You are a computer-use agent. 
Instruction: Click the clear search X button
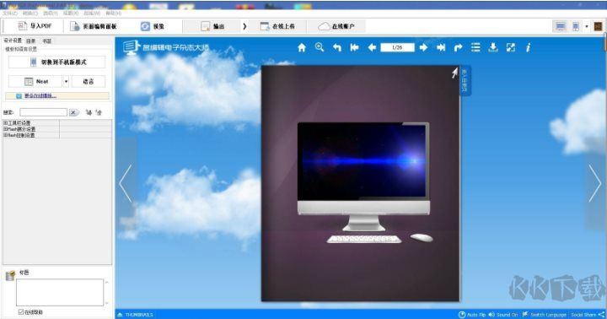click(73, 112)
